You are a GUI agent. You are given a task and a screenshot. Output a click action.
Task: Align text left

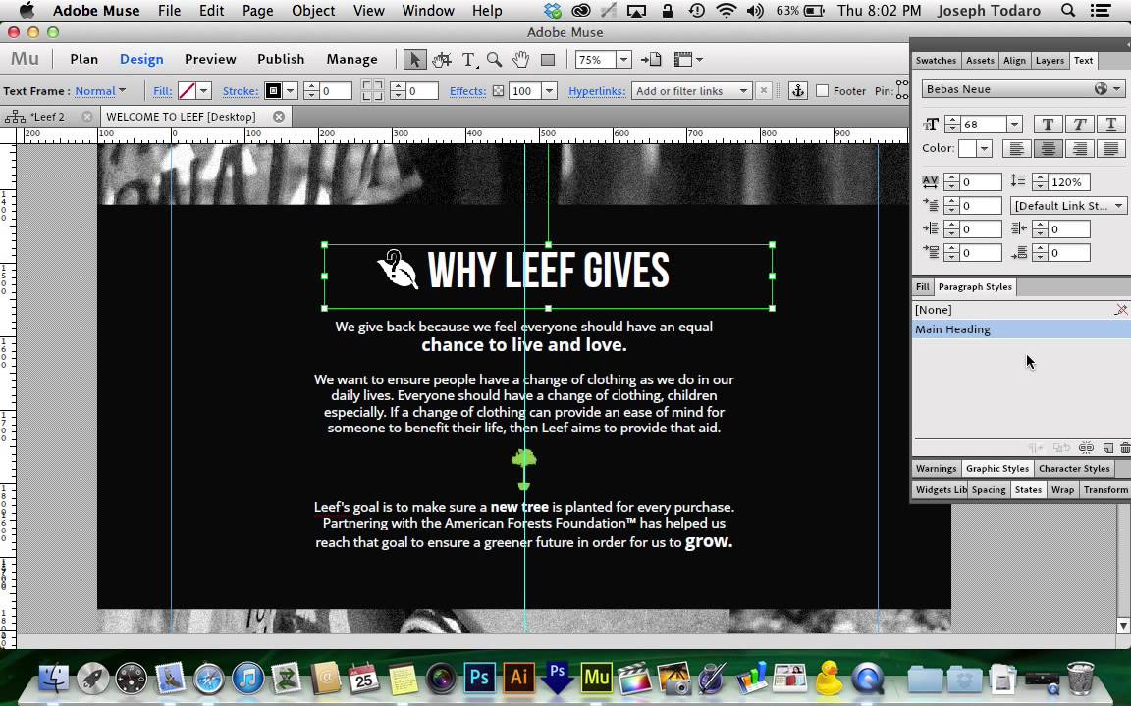coord(1015,148)
